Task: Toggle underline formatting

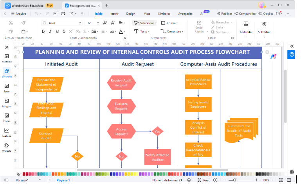Action: pos(57,31)
